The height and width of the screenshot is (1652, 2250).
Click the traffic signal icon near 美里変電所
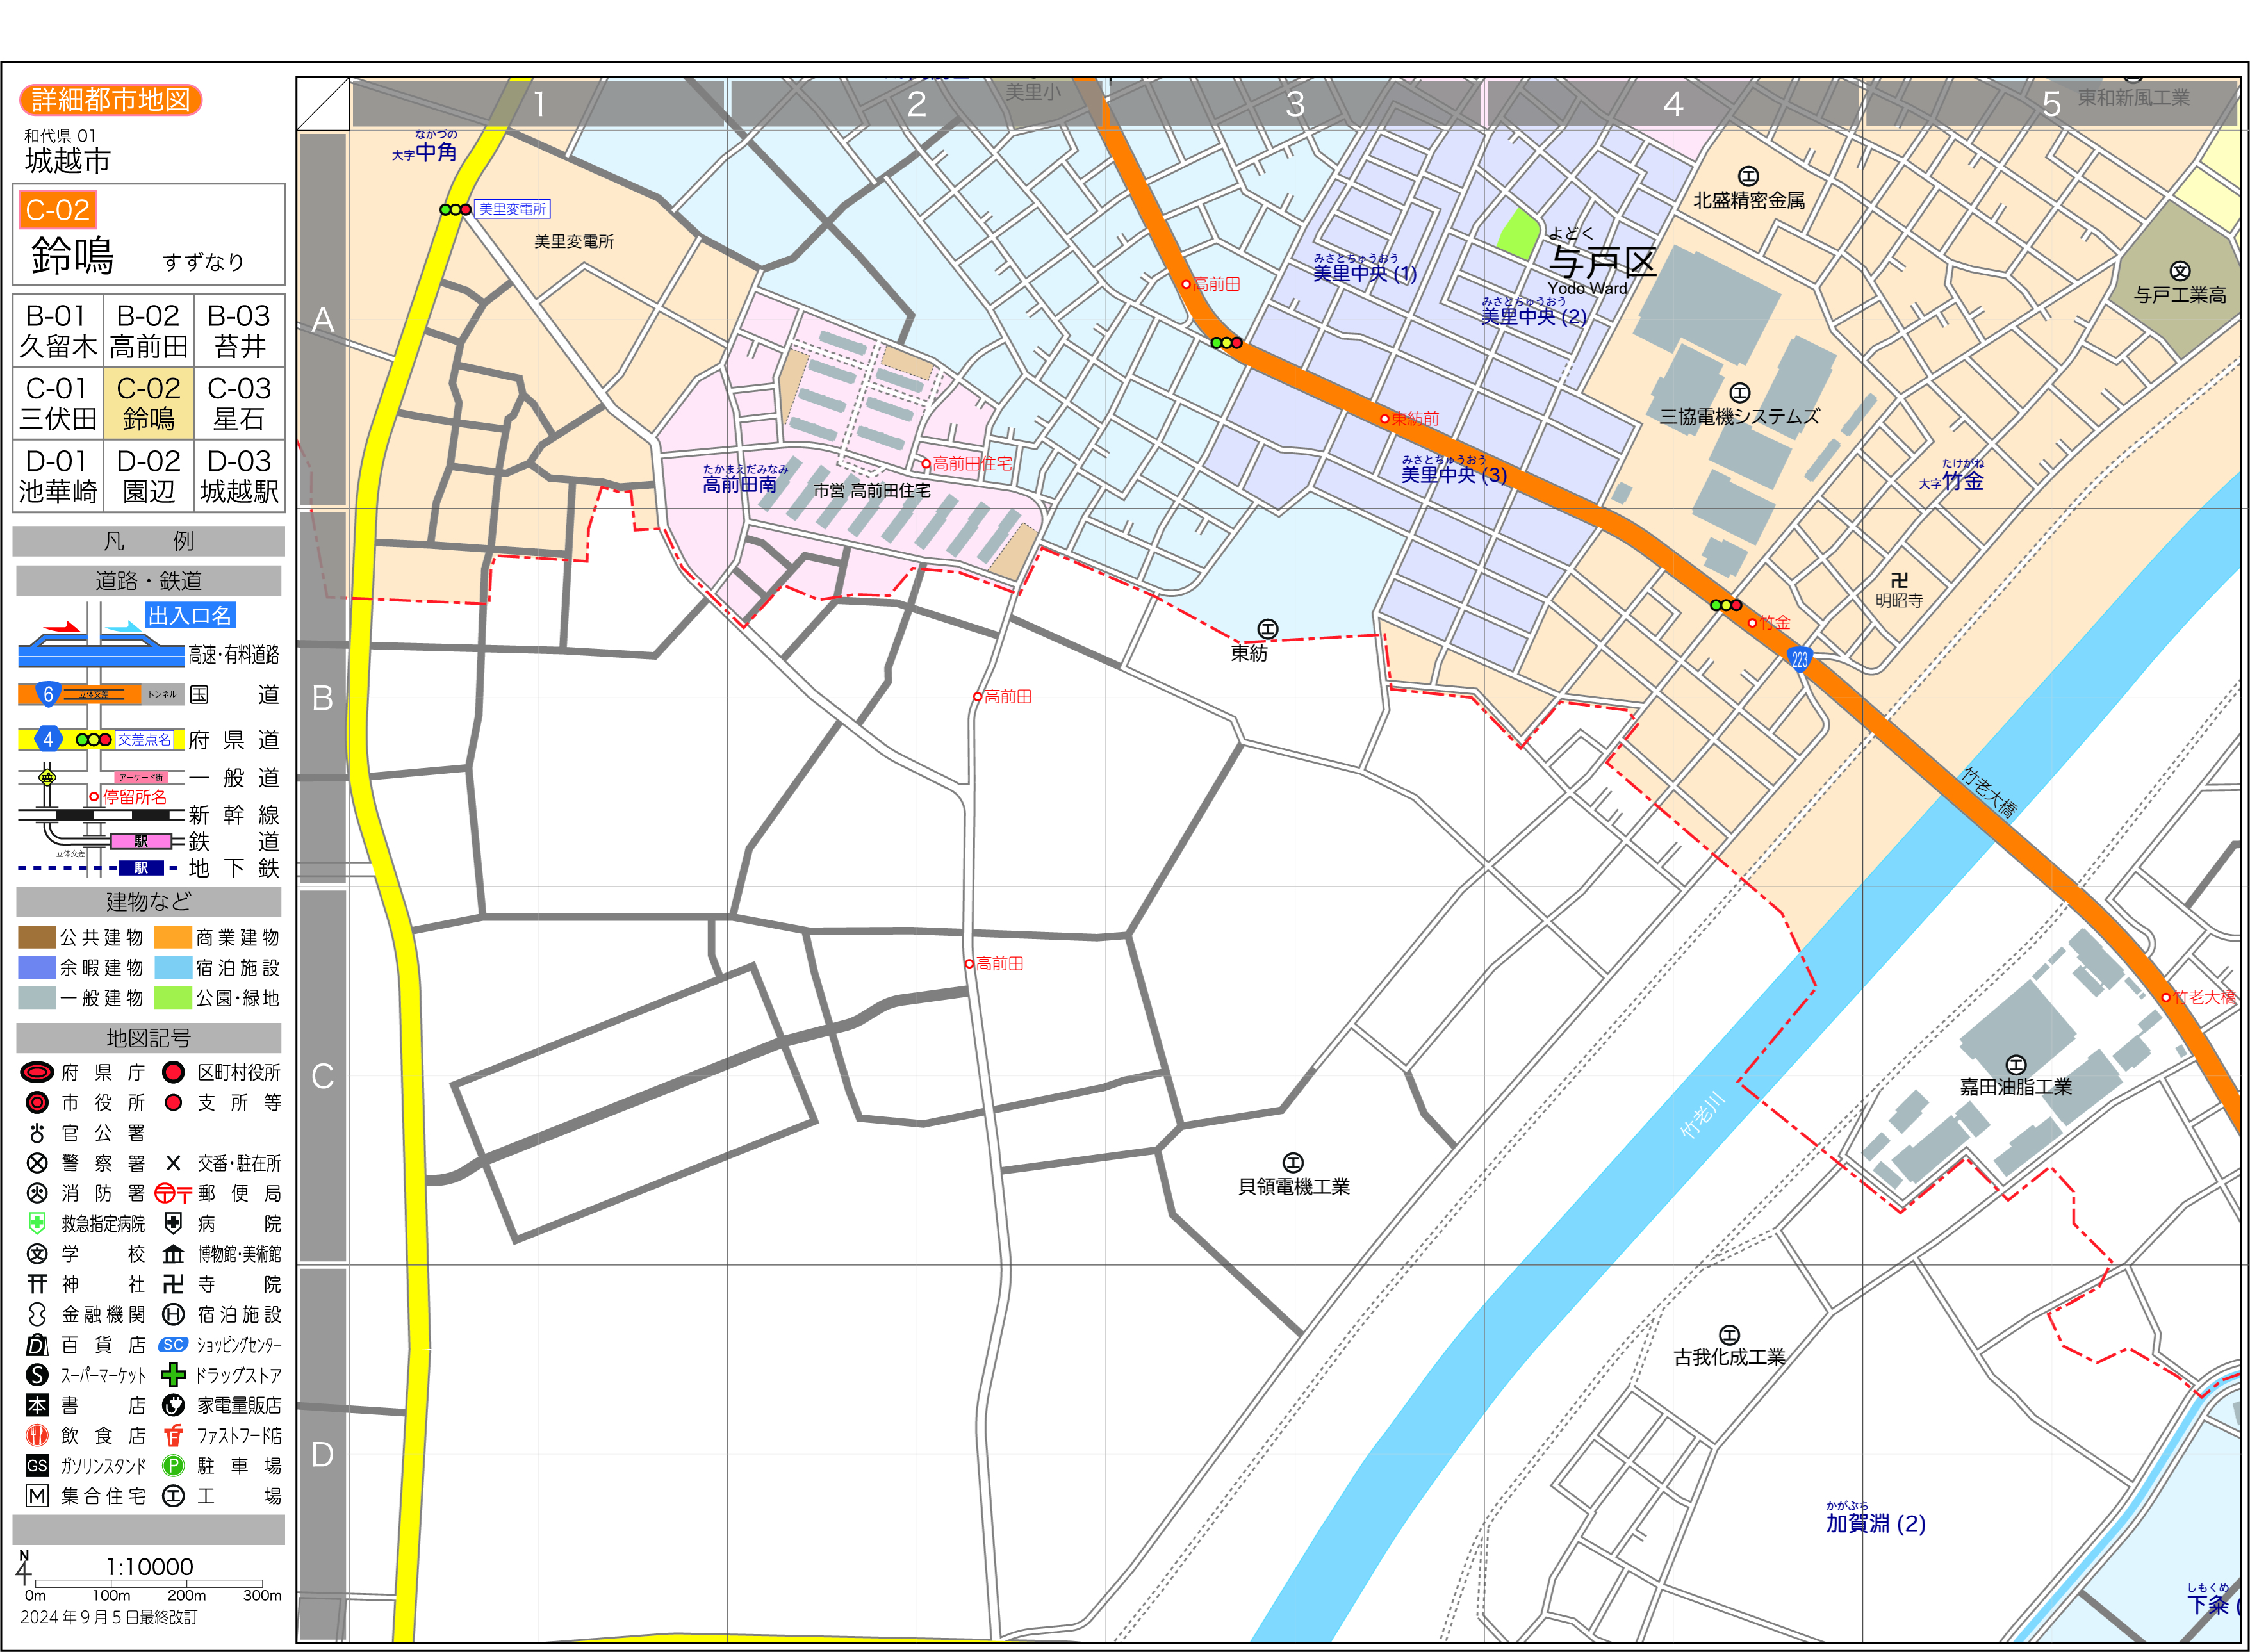[x=455, y=210]
